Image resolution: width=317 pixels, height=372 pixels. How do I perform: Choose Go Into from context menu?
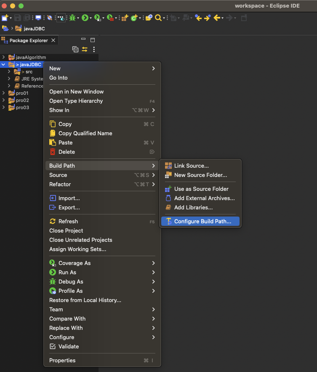pos(102,78)
